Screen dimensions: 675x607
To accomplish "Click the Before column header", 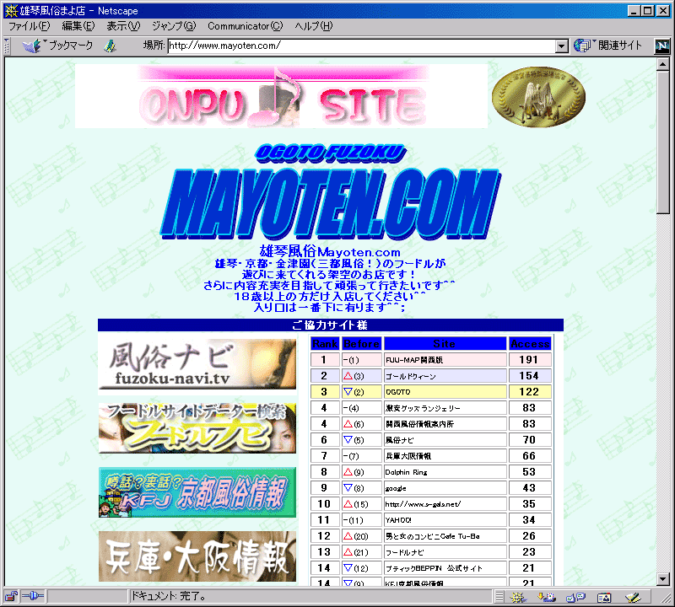I will coord(362,343).
